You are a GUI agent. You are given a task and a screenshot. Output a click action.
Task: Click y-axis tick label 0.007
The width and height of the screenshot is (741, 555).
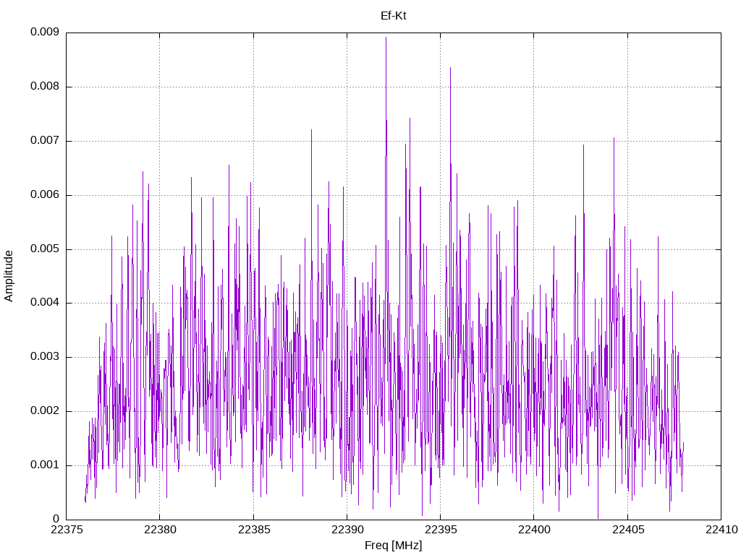(x=45, y=141)
